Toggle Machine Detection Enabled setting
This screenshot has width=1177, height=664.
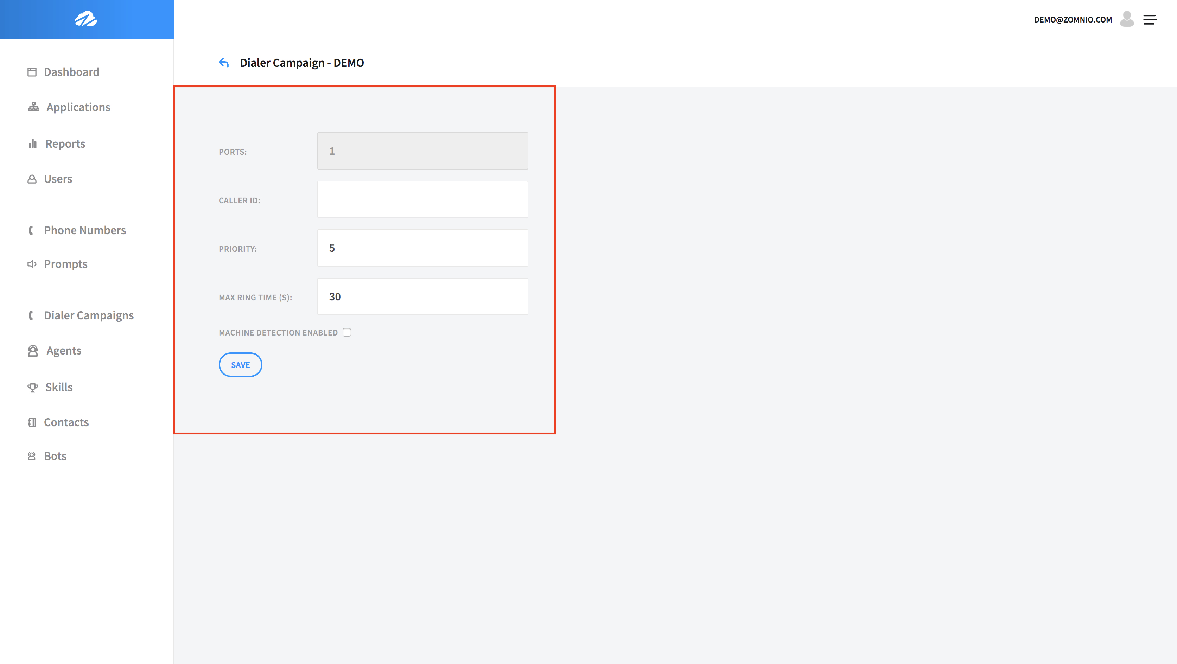(x=347, y=332)
